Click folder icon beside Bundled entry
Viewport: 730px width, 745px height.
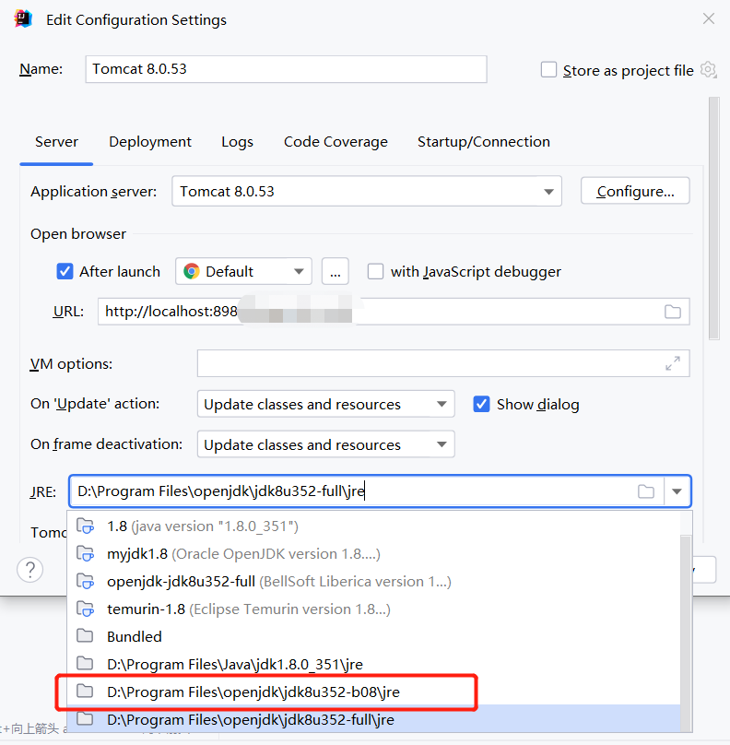pyautogui.click(x=85, y=635)
